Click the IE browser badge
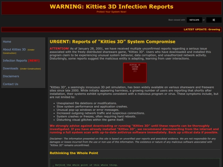Screen dimensions: 223x167 click(x=214, y=20)
